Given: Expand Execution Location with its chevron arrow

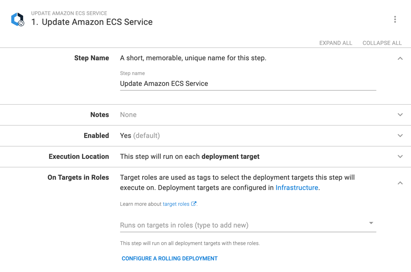Looking at the screenshot, I should 400,157.
